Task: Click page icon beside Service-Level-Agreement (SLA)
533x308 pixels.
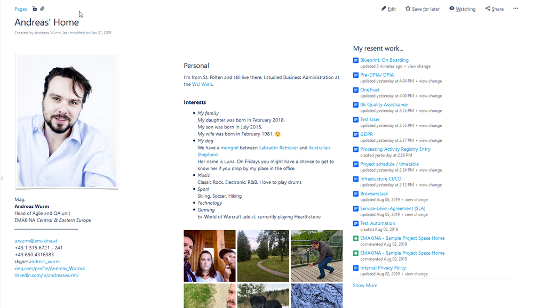Action: pyautogui.click(x=355, y=208)
